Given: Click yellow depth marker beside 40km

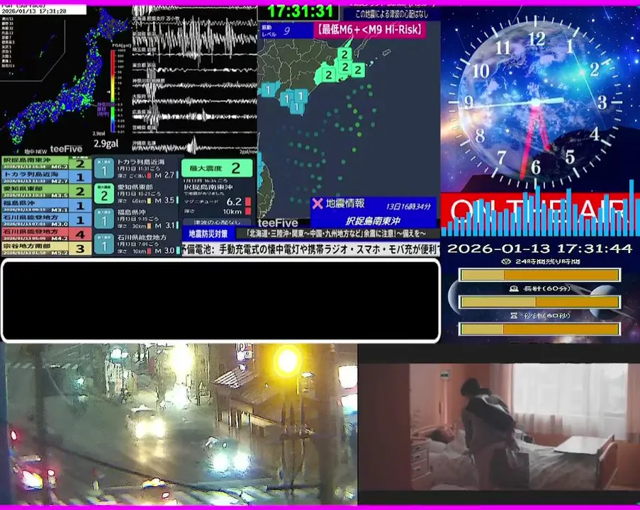Looking at the screenshot, I should click(149, 200).
